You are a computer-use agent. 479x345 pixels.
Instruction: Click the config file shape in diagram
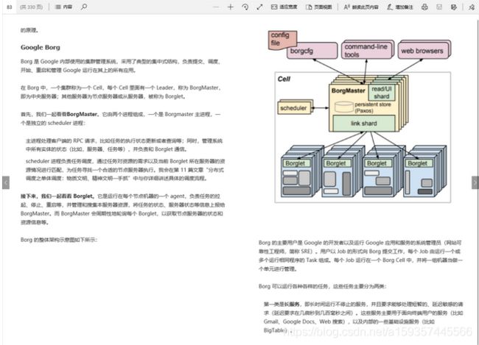tap(282, 39)
